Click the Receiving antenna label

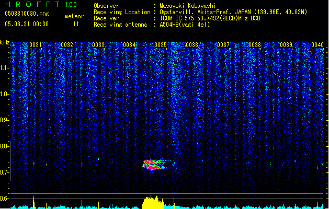pos(120,25)
